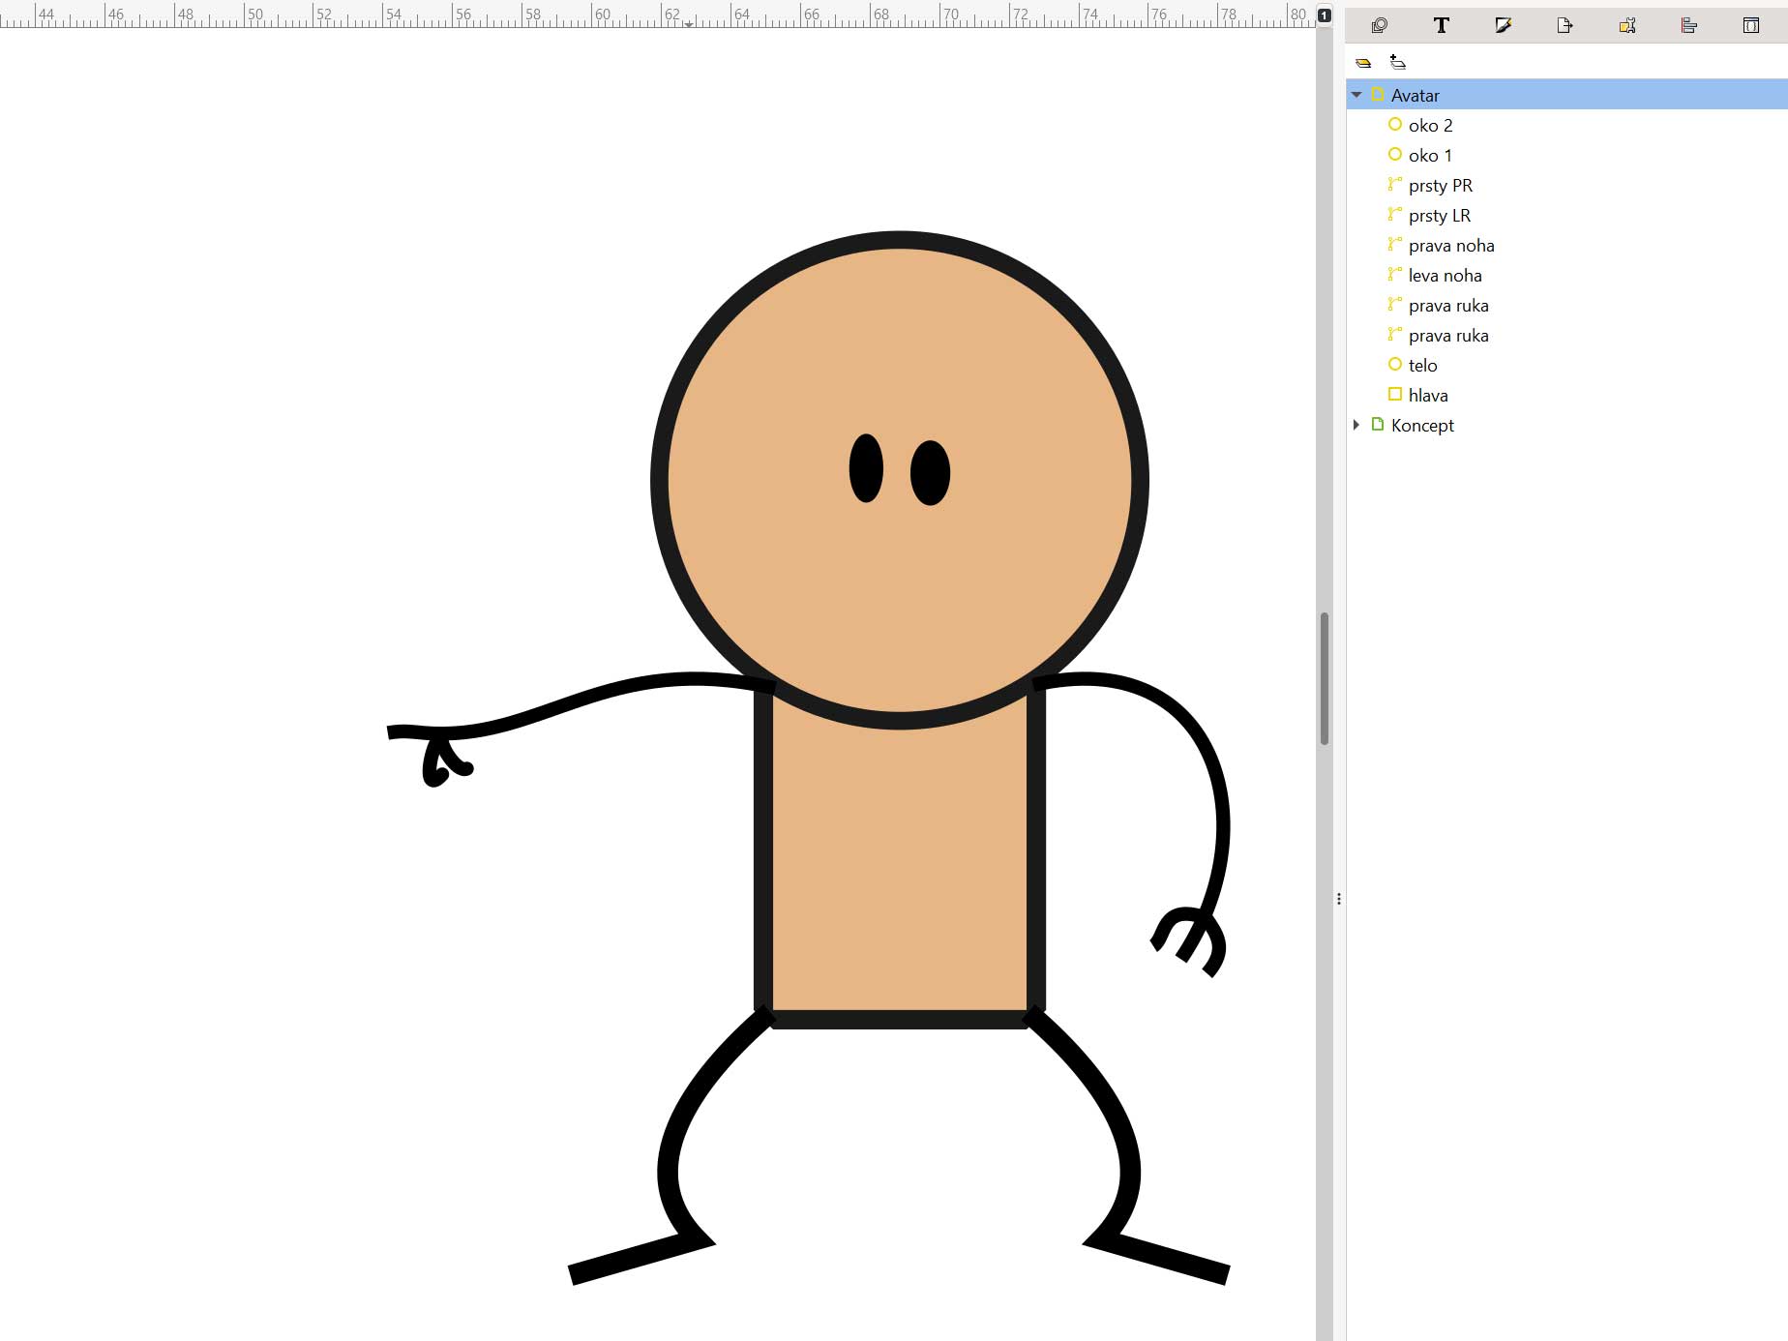Screen dimensions: 1788x1341
Task: Collapse the Avatar layer
Action: [1356, 95]
